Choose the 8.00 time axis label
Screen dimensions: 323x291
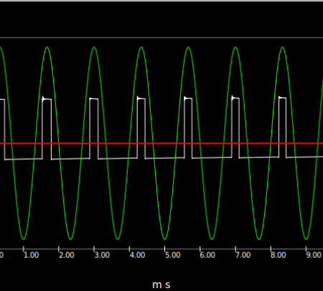click(278, 255)
